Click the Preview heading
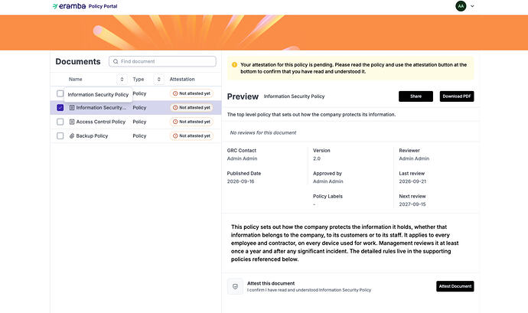Image resolution: width=528 pixels, height=313 pixels. [243, 96]
